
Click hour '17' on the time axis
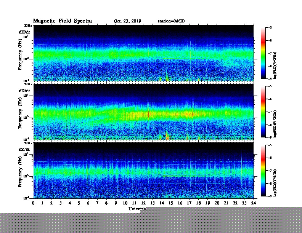pyautogui.click(x=189, y=203)
